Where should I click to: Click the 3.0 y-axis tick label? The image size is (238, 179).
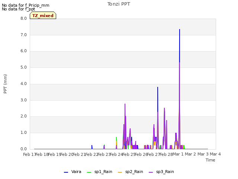click(23, 100)
